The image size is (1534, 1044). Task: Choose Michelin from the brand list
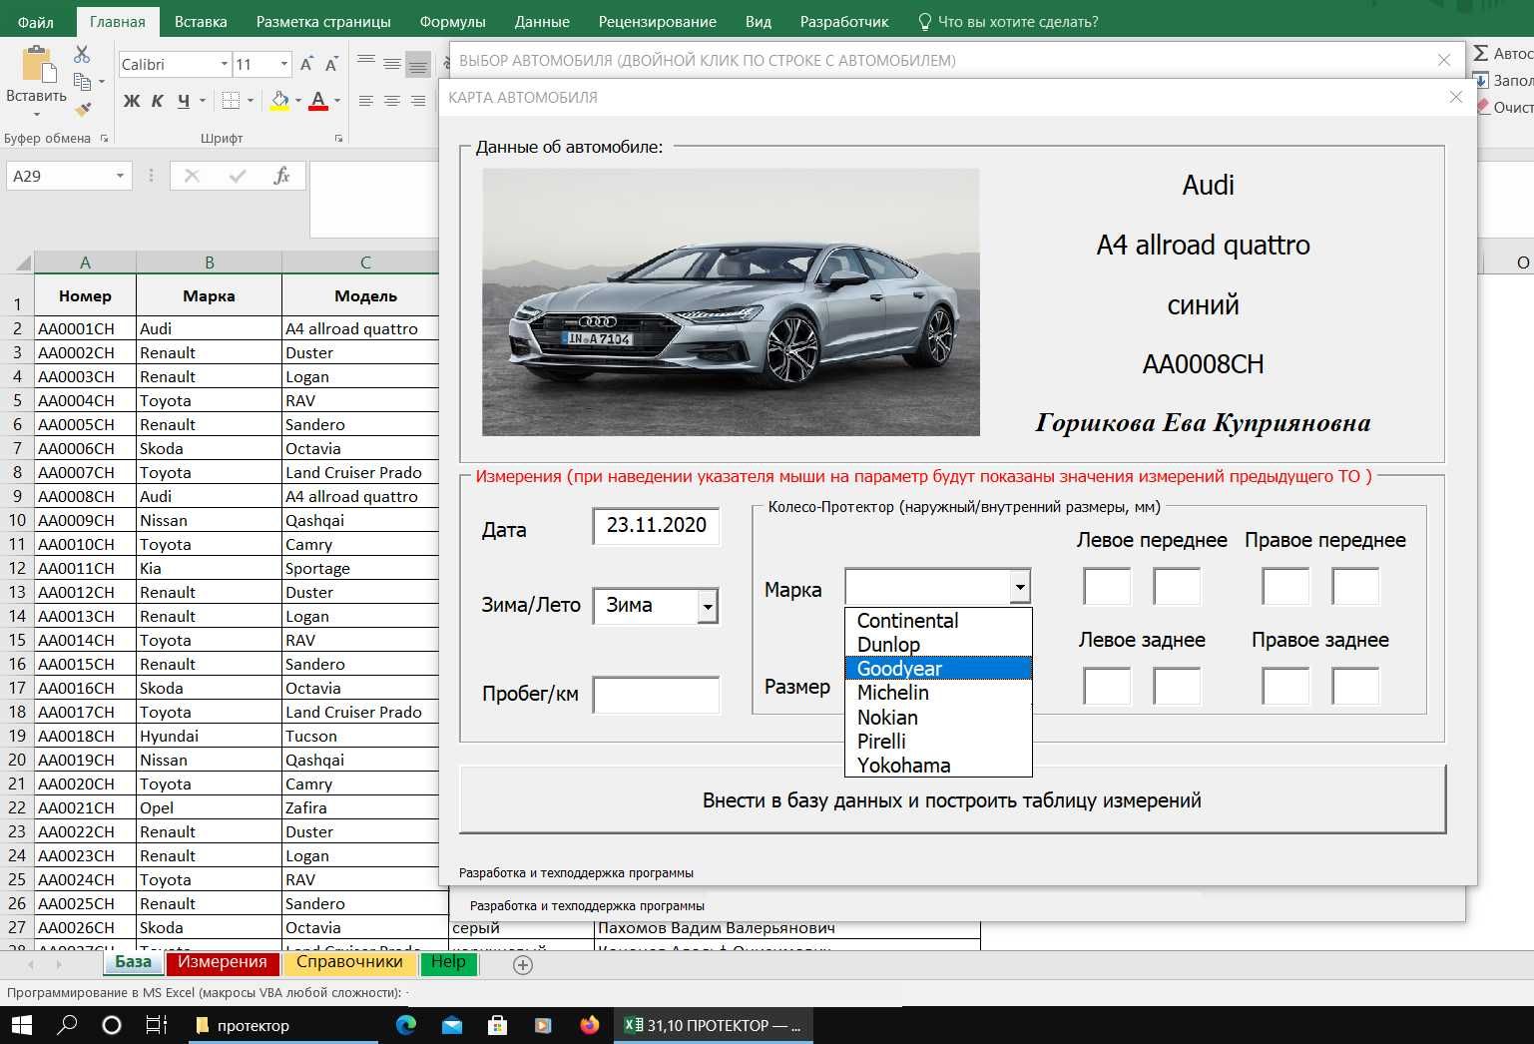(937, 693)
